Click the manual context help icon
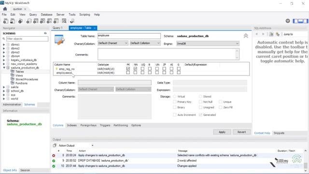The image size is (309, 174). (271, 34)
